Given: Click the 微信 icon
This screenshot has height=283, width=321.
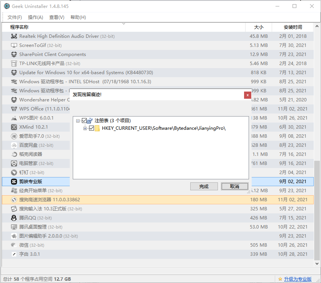Looking at the screenshot, I should 14,245.
